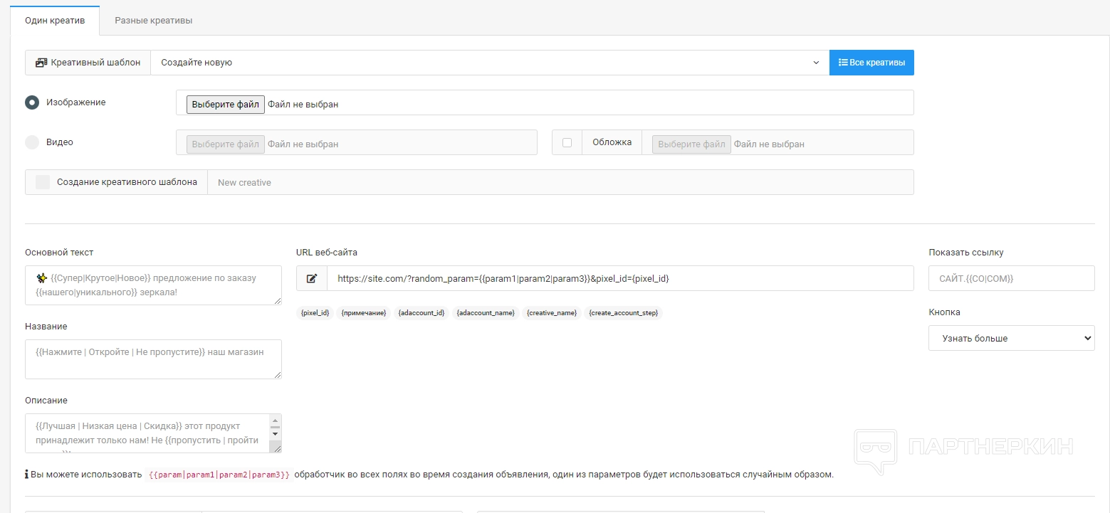Click the edit icon beside the URL field
This screenshot has height=513, width=1110.
312,278
